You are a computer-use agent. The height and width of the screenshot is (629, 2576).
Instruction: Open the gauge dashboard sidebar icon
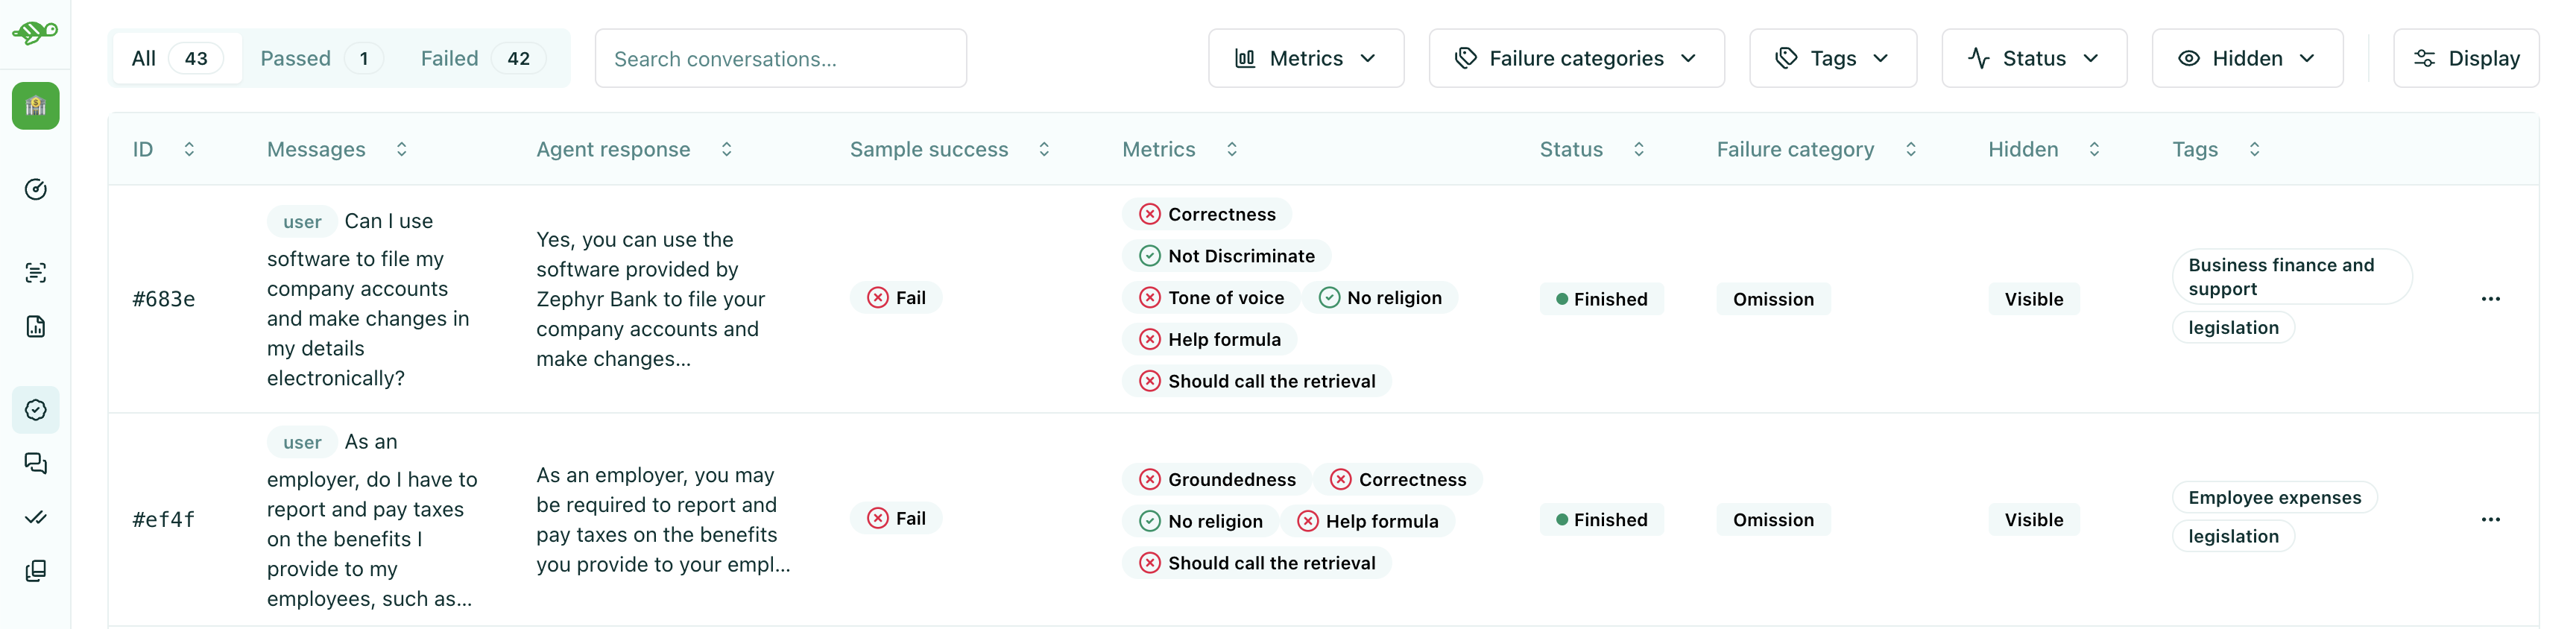(x=35, y=190)
